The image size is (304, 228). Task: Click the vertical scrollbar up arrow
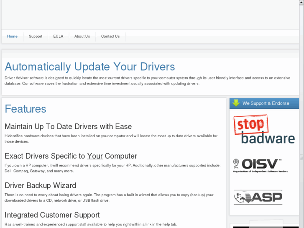coord(301,2)
